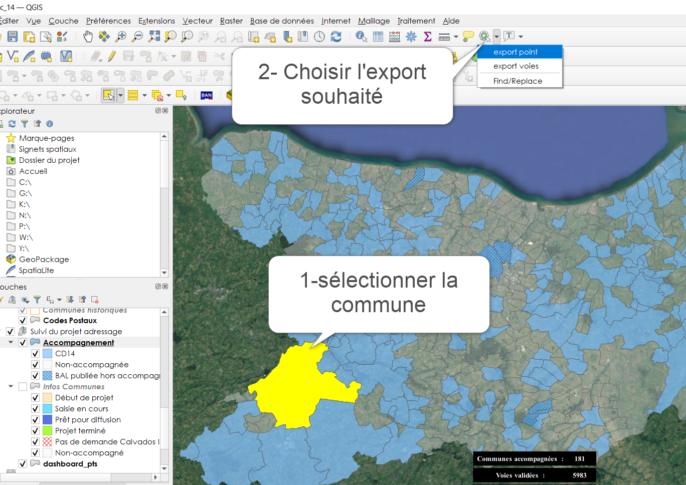Image resolution: width=686 pixels, height=485 pixels.
Task: Select Dossier du projet in Browser
Action: pyautogui.click(x=49, y=160)
